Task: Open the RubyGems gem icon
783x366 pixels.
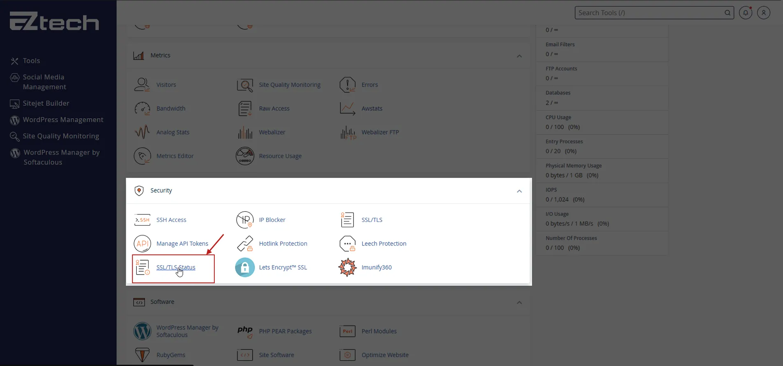Action: coord(142,355)
